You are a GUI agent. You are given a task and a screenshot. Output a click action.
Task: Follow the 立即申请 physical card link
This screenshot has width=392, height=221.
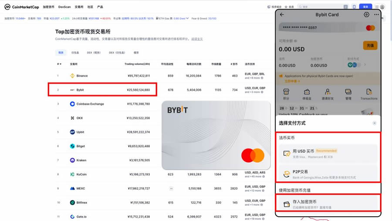pos(292,81)
